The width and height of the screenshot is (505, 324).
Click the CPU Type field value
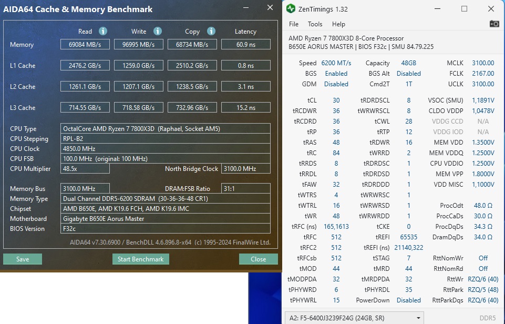coord(165,129)
